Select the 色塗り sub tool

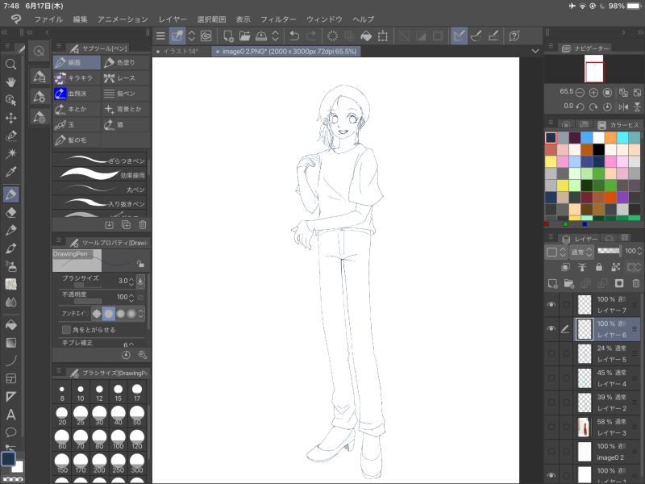click(126, 62)
